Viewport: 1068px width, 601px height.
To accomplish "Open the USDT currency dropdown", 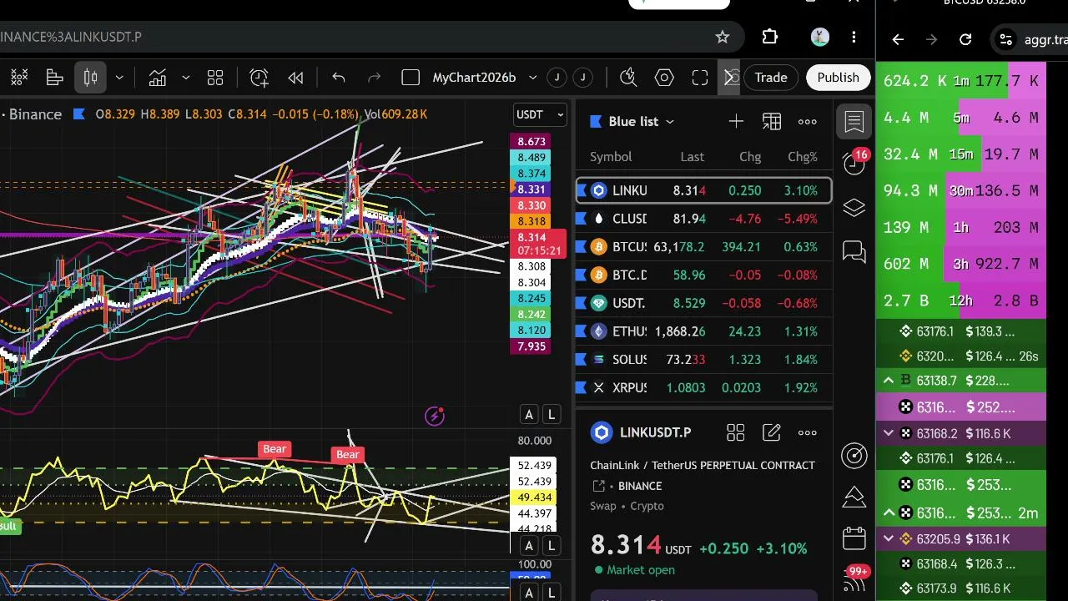I will [541, 114].
